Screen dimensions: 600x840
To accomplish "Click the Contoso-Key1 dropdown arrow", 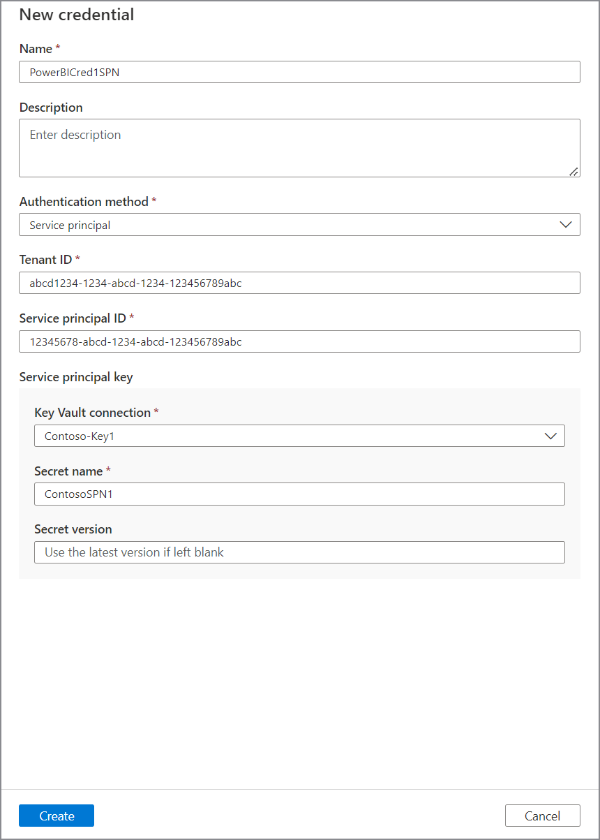I will 550,436.
